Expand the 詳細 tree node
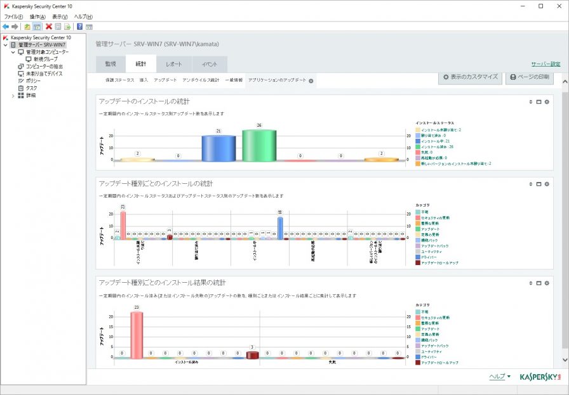 pyautogui.click(x=13, y=96)
